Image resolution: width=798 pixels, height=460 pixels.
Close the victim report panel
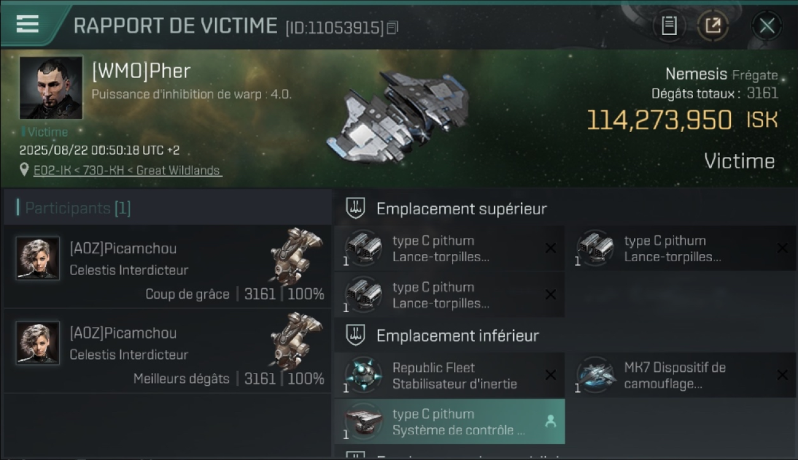point(767,26)
